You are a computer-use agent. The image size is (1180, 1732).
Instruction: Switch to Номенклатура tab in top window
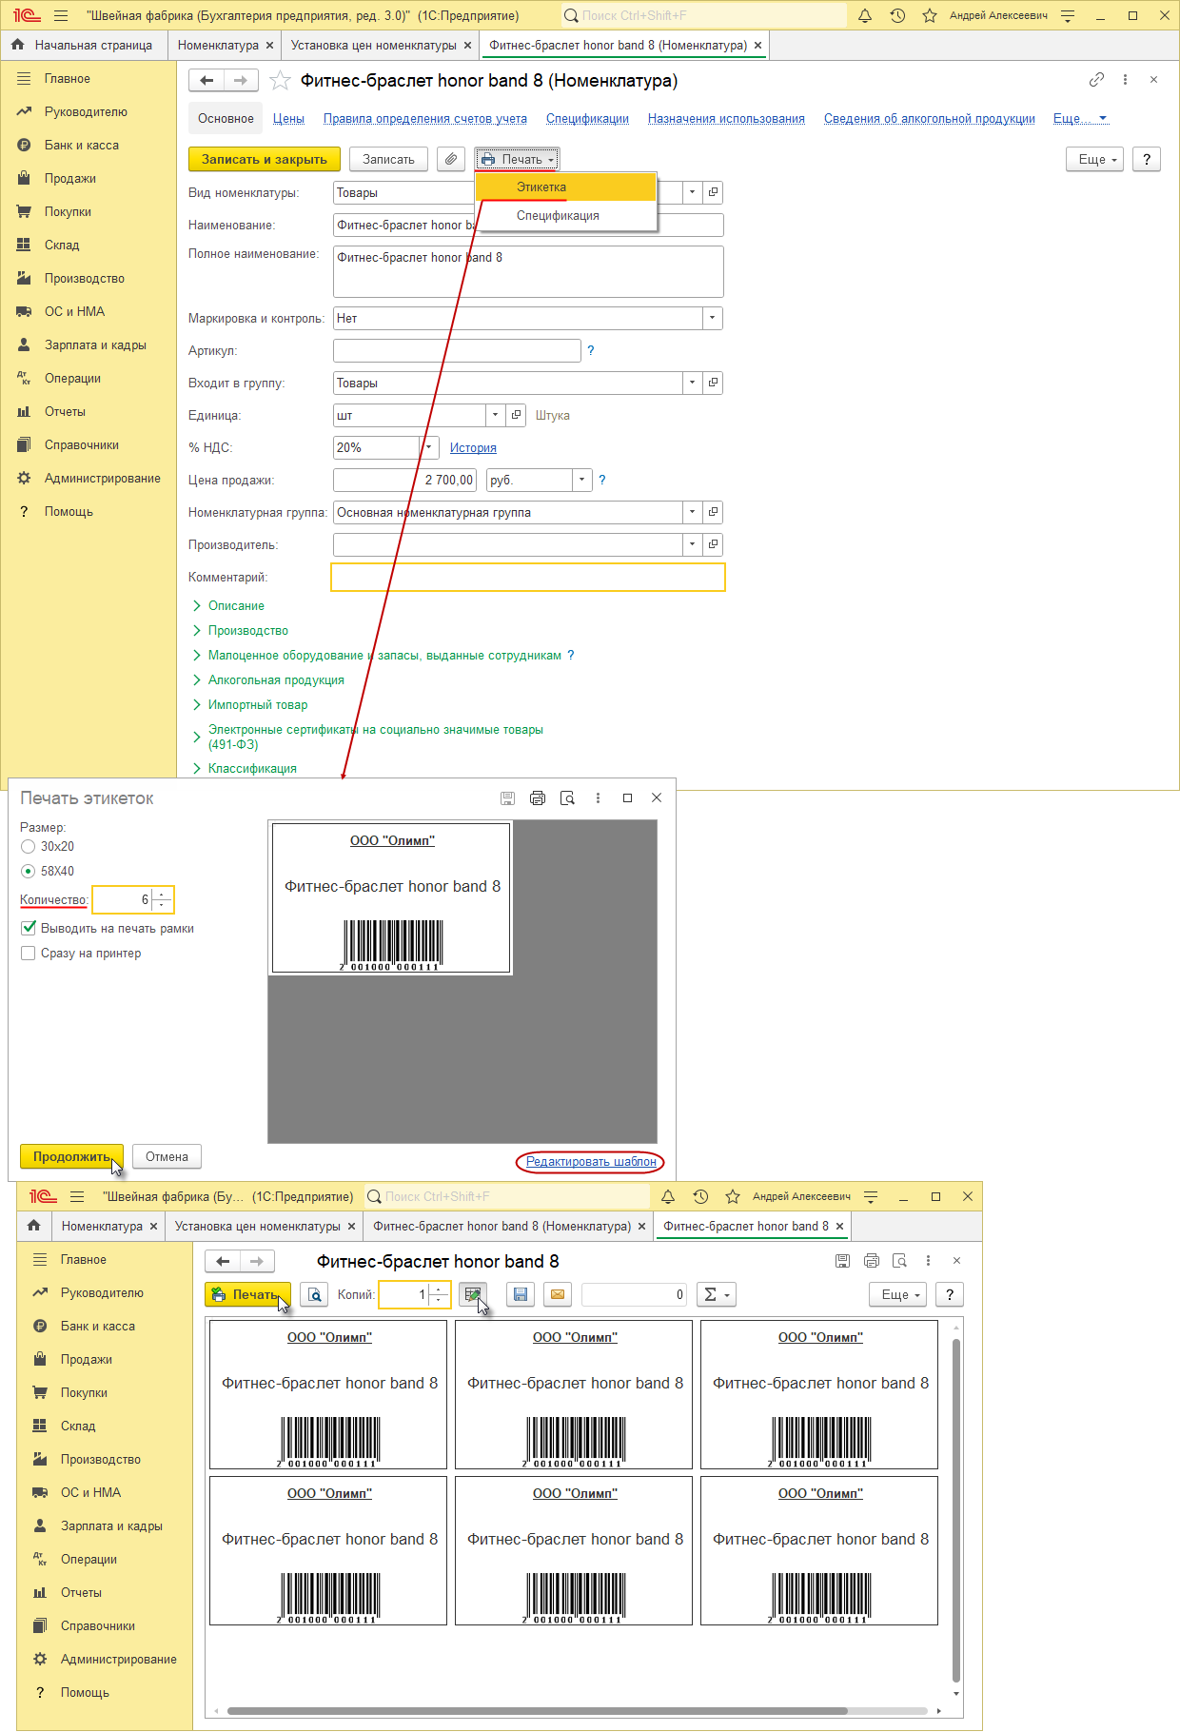[x=218, y=45]
